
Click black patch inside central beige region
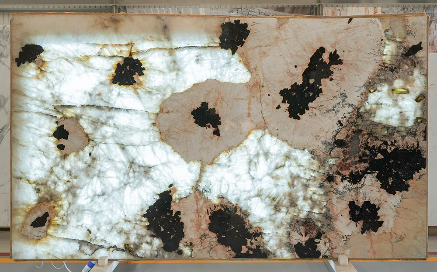(206, 117)
